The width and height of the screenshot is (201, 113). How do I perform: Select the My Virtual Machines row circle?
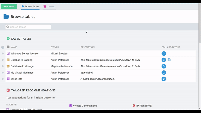pyautogui.click(x=3, y=73)
